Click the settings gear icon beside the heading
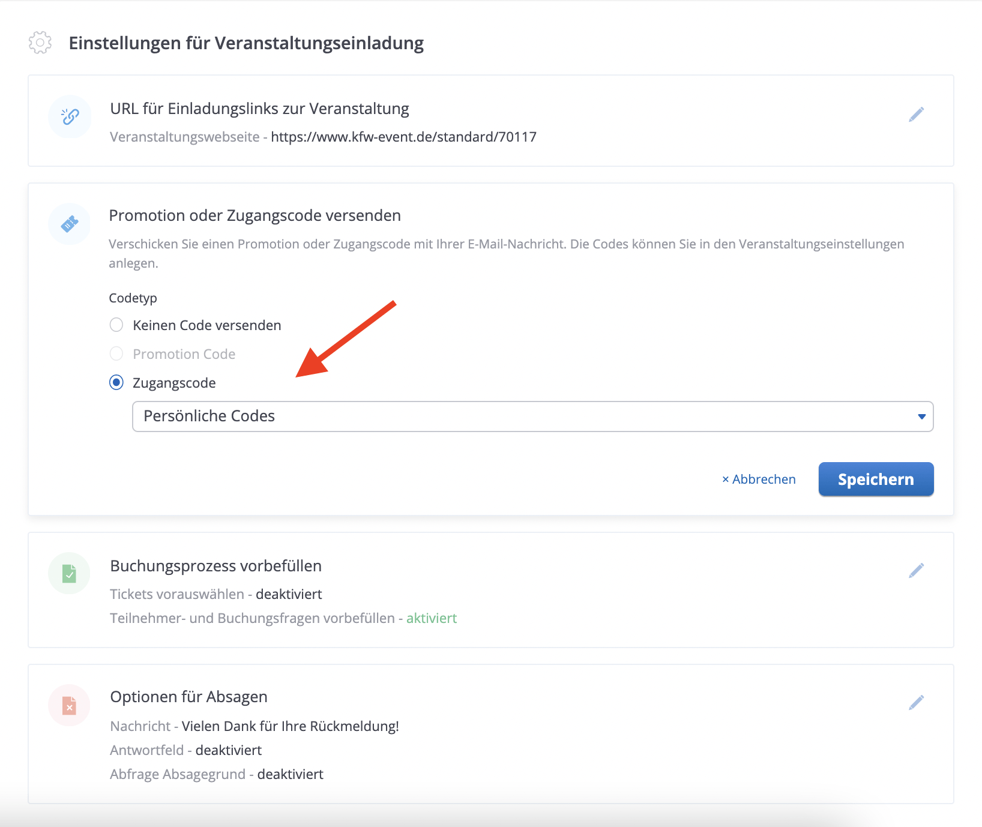982x827 pixels. pyautogui.click(x=40, y=43)
